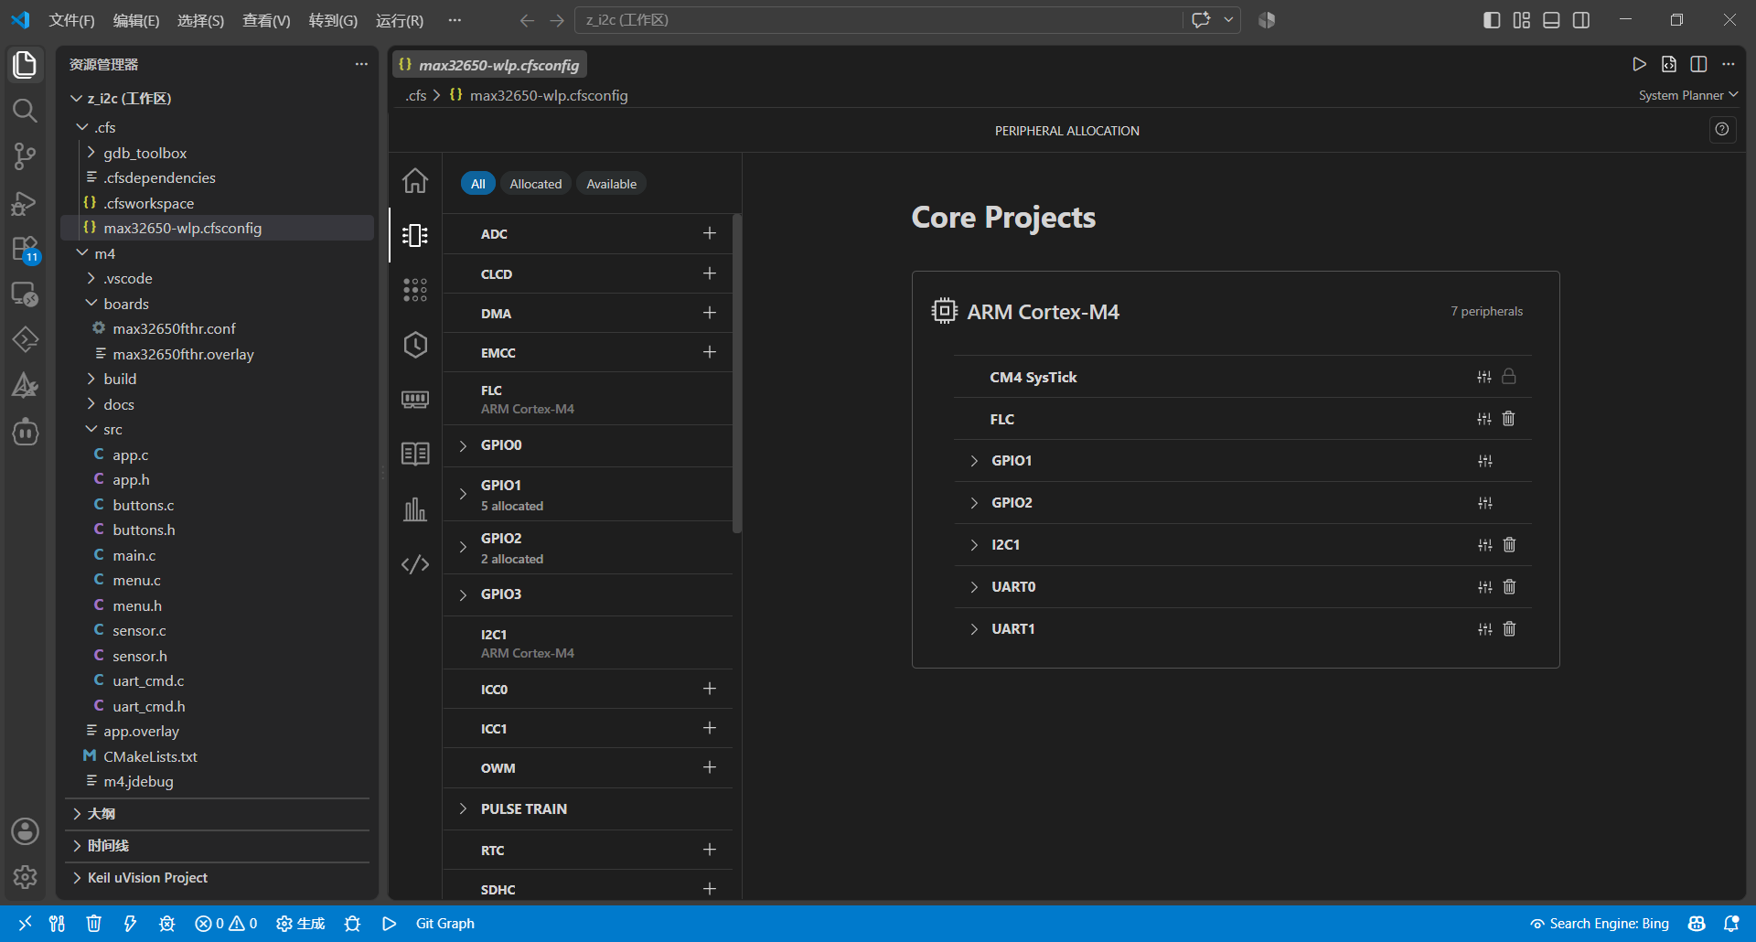This screenshot has height=942, width=1756.
Task: Add ICC0 peripheral with plus icon
Action: (710, 689)
